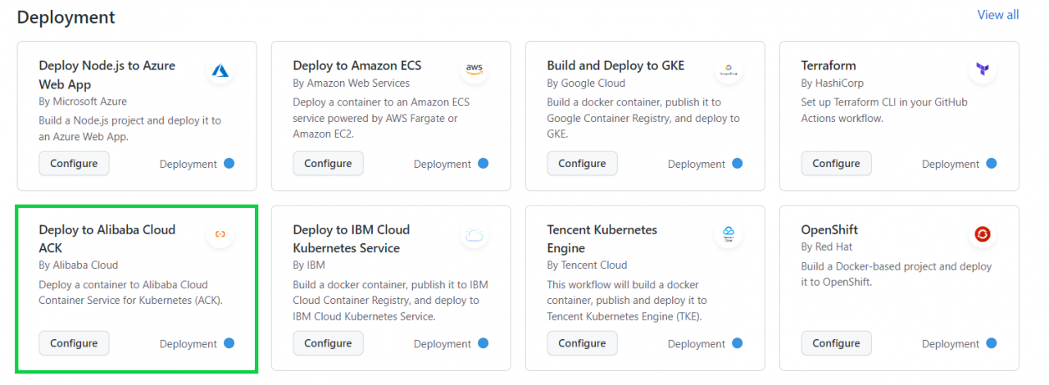
Task: Click the Google Cloud logo icon
Action: pos(728,70)
